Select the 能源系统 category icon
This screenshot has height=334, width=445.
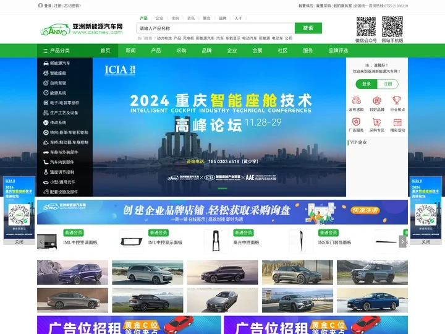coord(46,93)
